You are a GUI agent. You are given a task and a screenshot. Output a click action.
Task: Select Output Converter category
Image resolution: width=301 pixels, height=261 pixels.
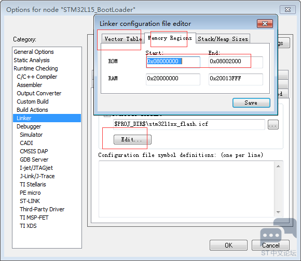coord(39,93)
